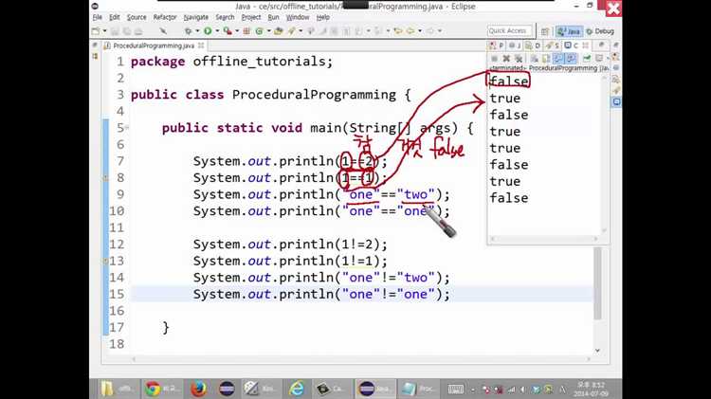Screen dimensions: 711x399
Task: Select the Javadoc view tab
Action: (515, 45)
